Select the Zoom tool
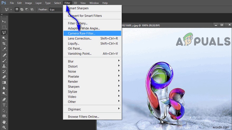This screenshot has width=232, height=130. point(4,127)
